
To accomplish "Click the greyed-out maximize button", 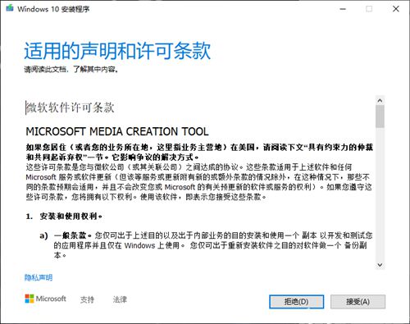I will pyautogui.click(x=369, y=9).
